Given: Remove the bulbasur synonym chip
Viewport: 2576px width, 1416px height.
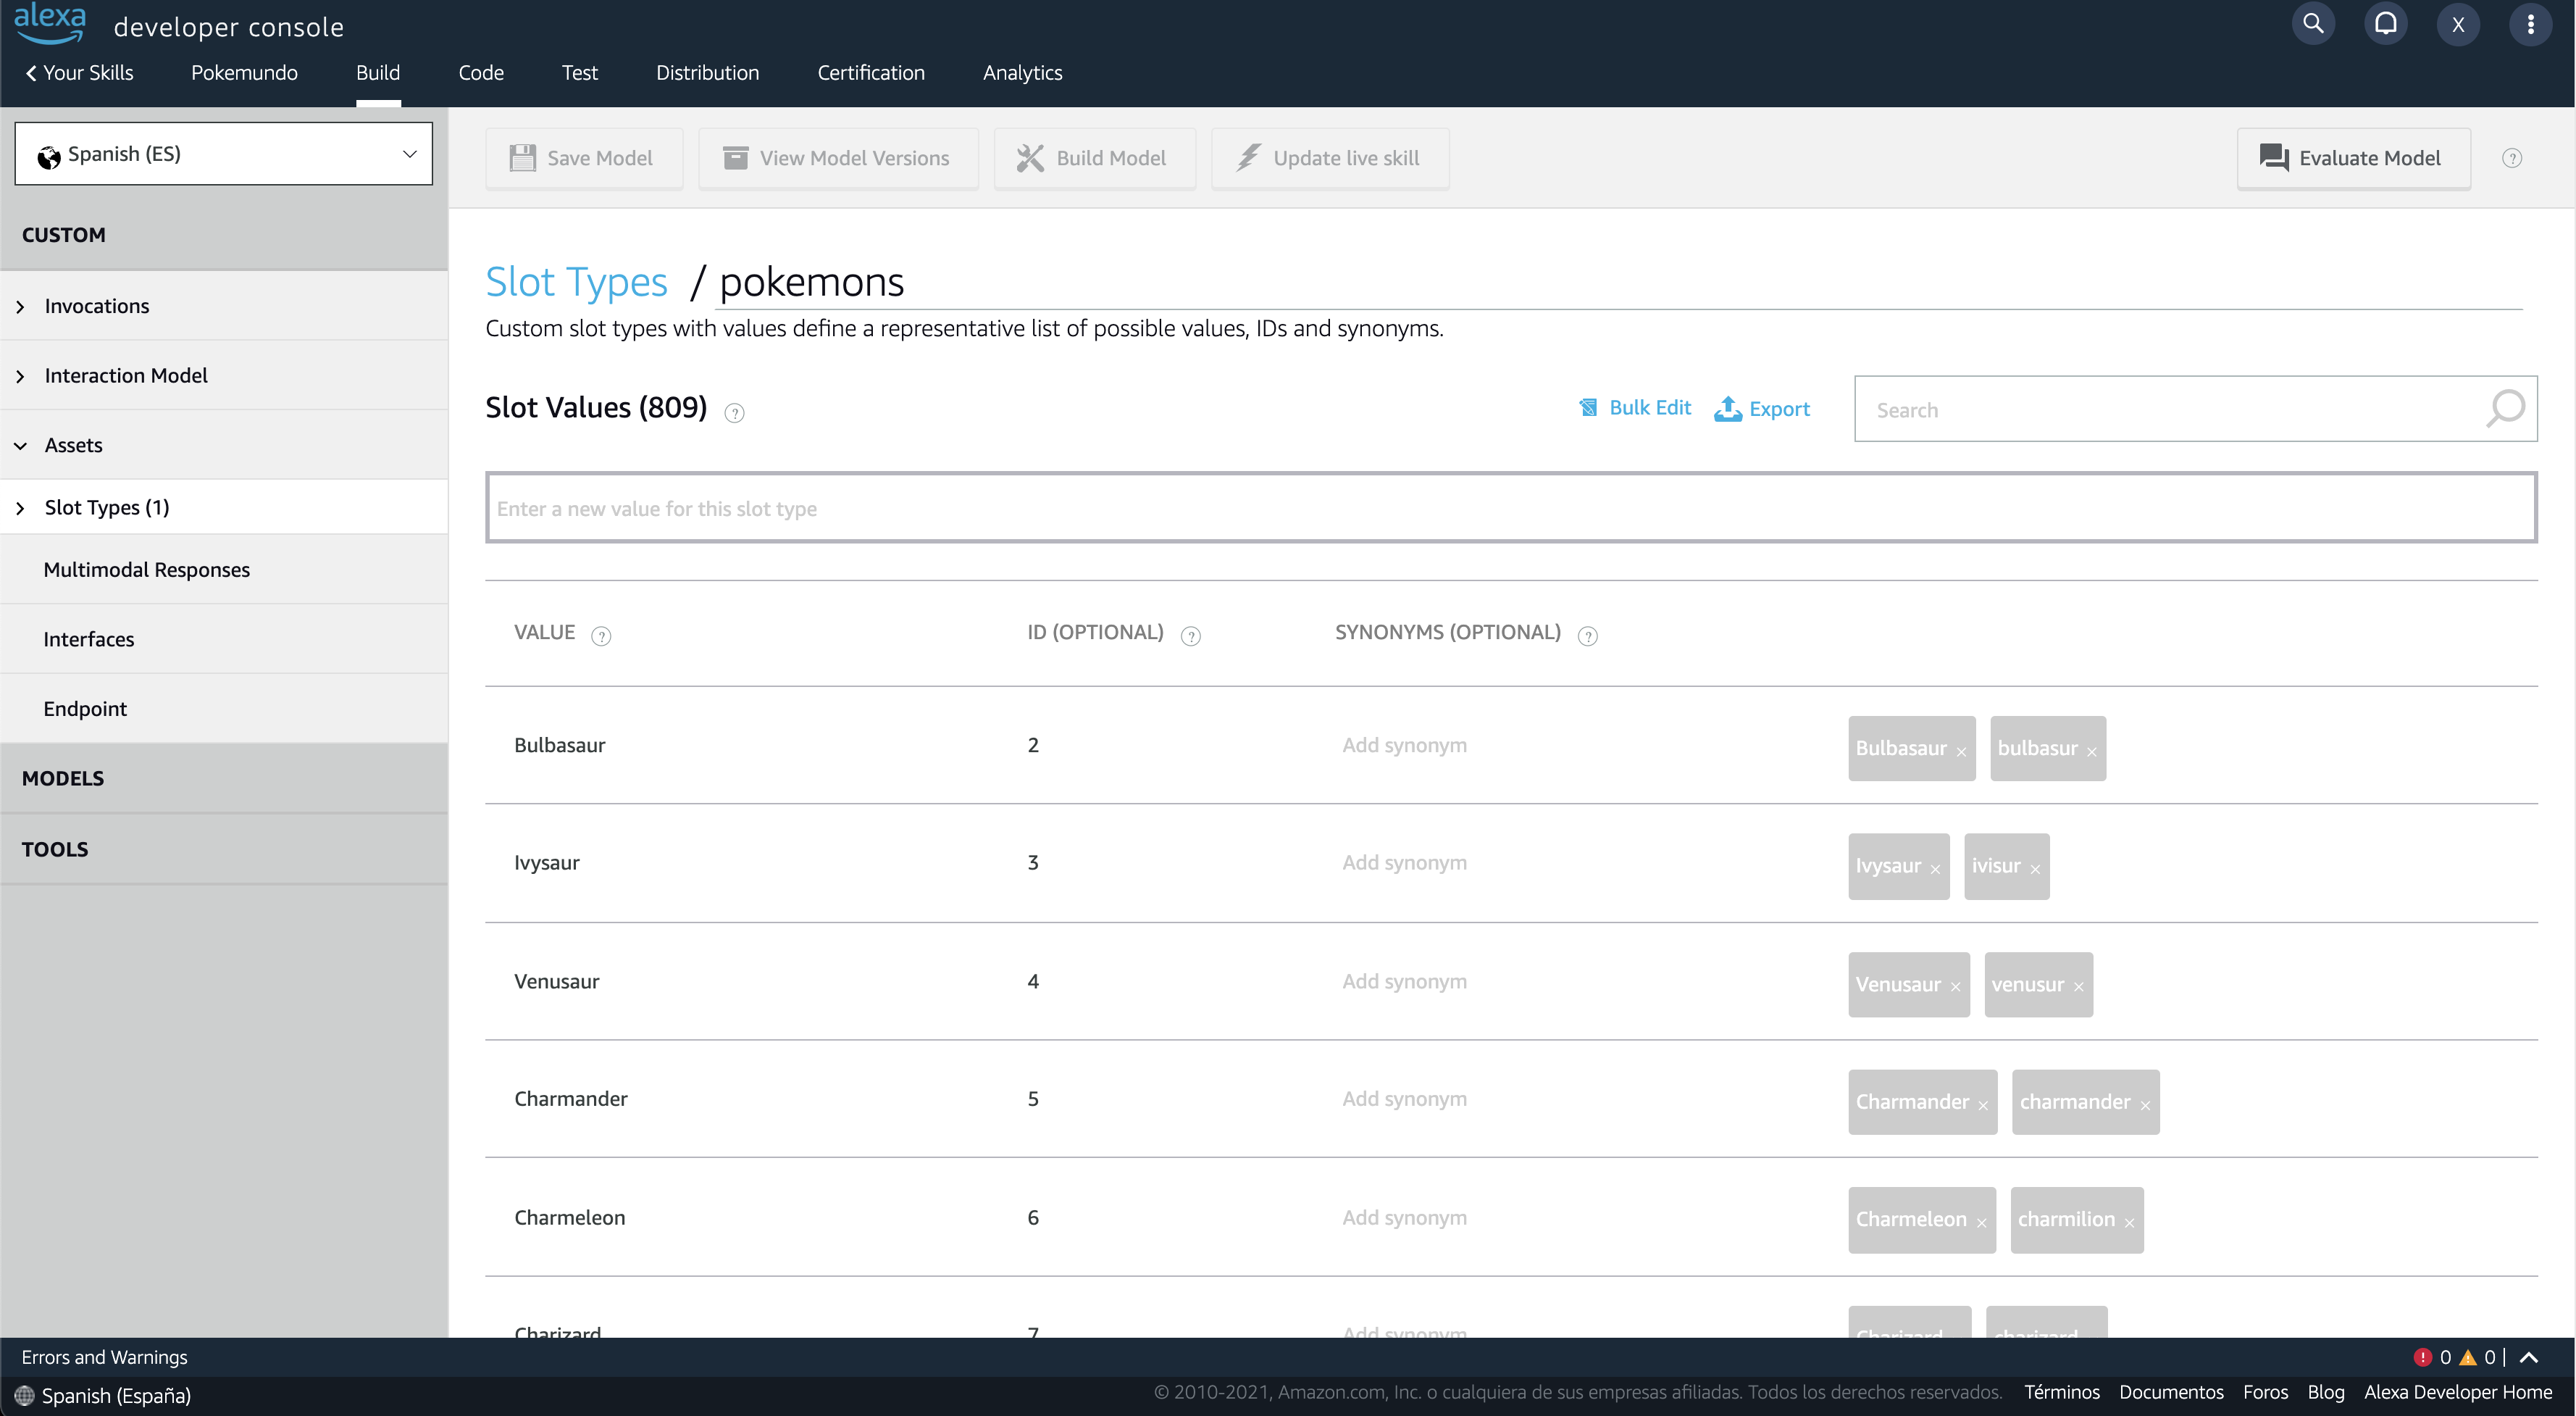Looking at the screenshot, I should 2091,751.
